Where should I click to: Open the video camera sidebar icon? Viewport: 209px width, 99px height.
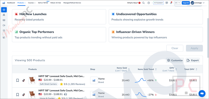[x=4, y=25]
